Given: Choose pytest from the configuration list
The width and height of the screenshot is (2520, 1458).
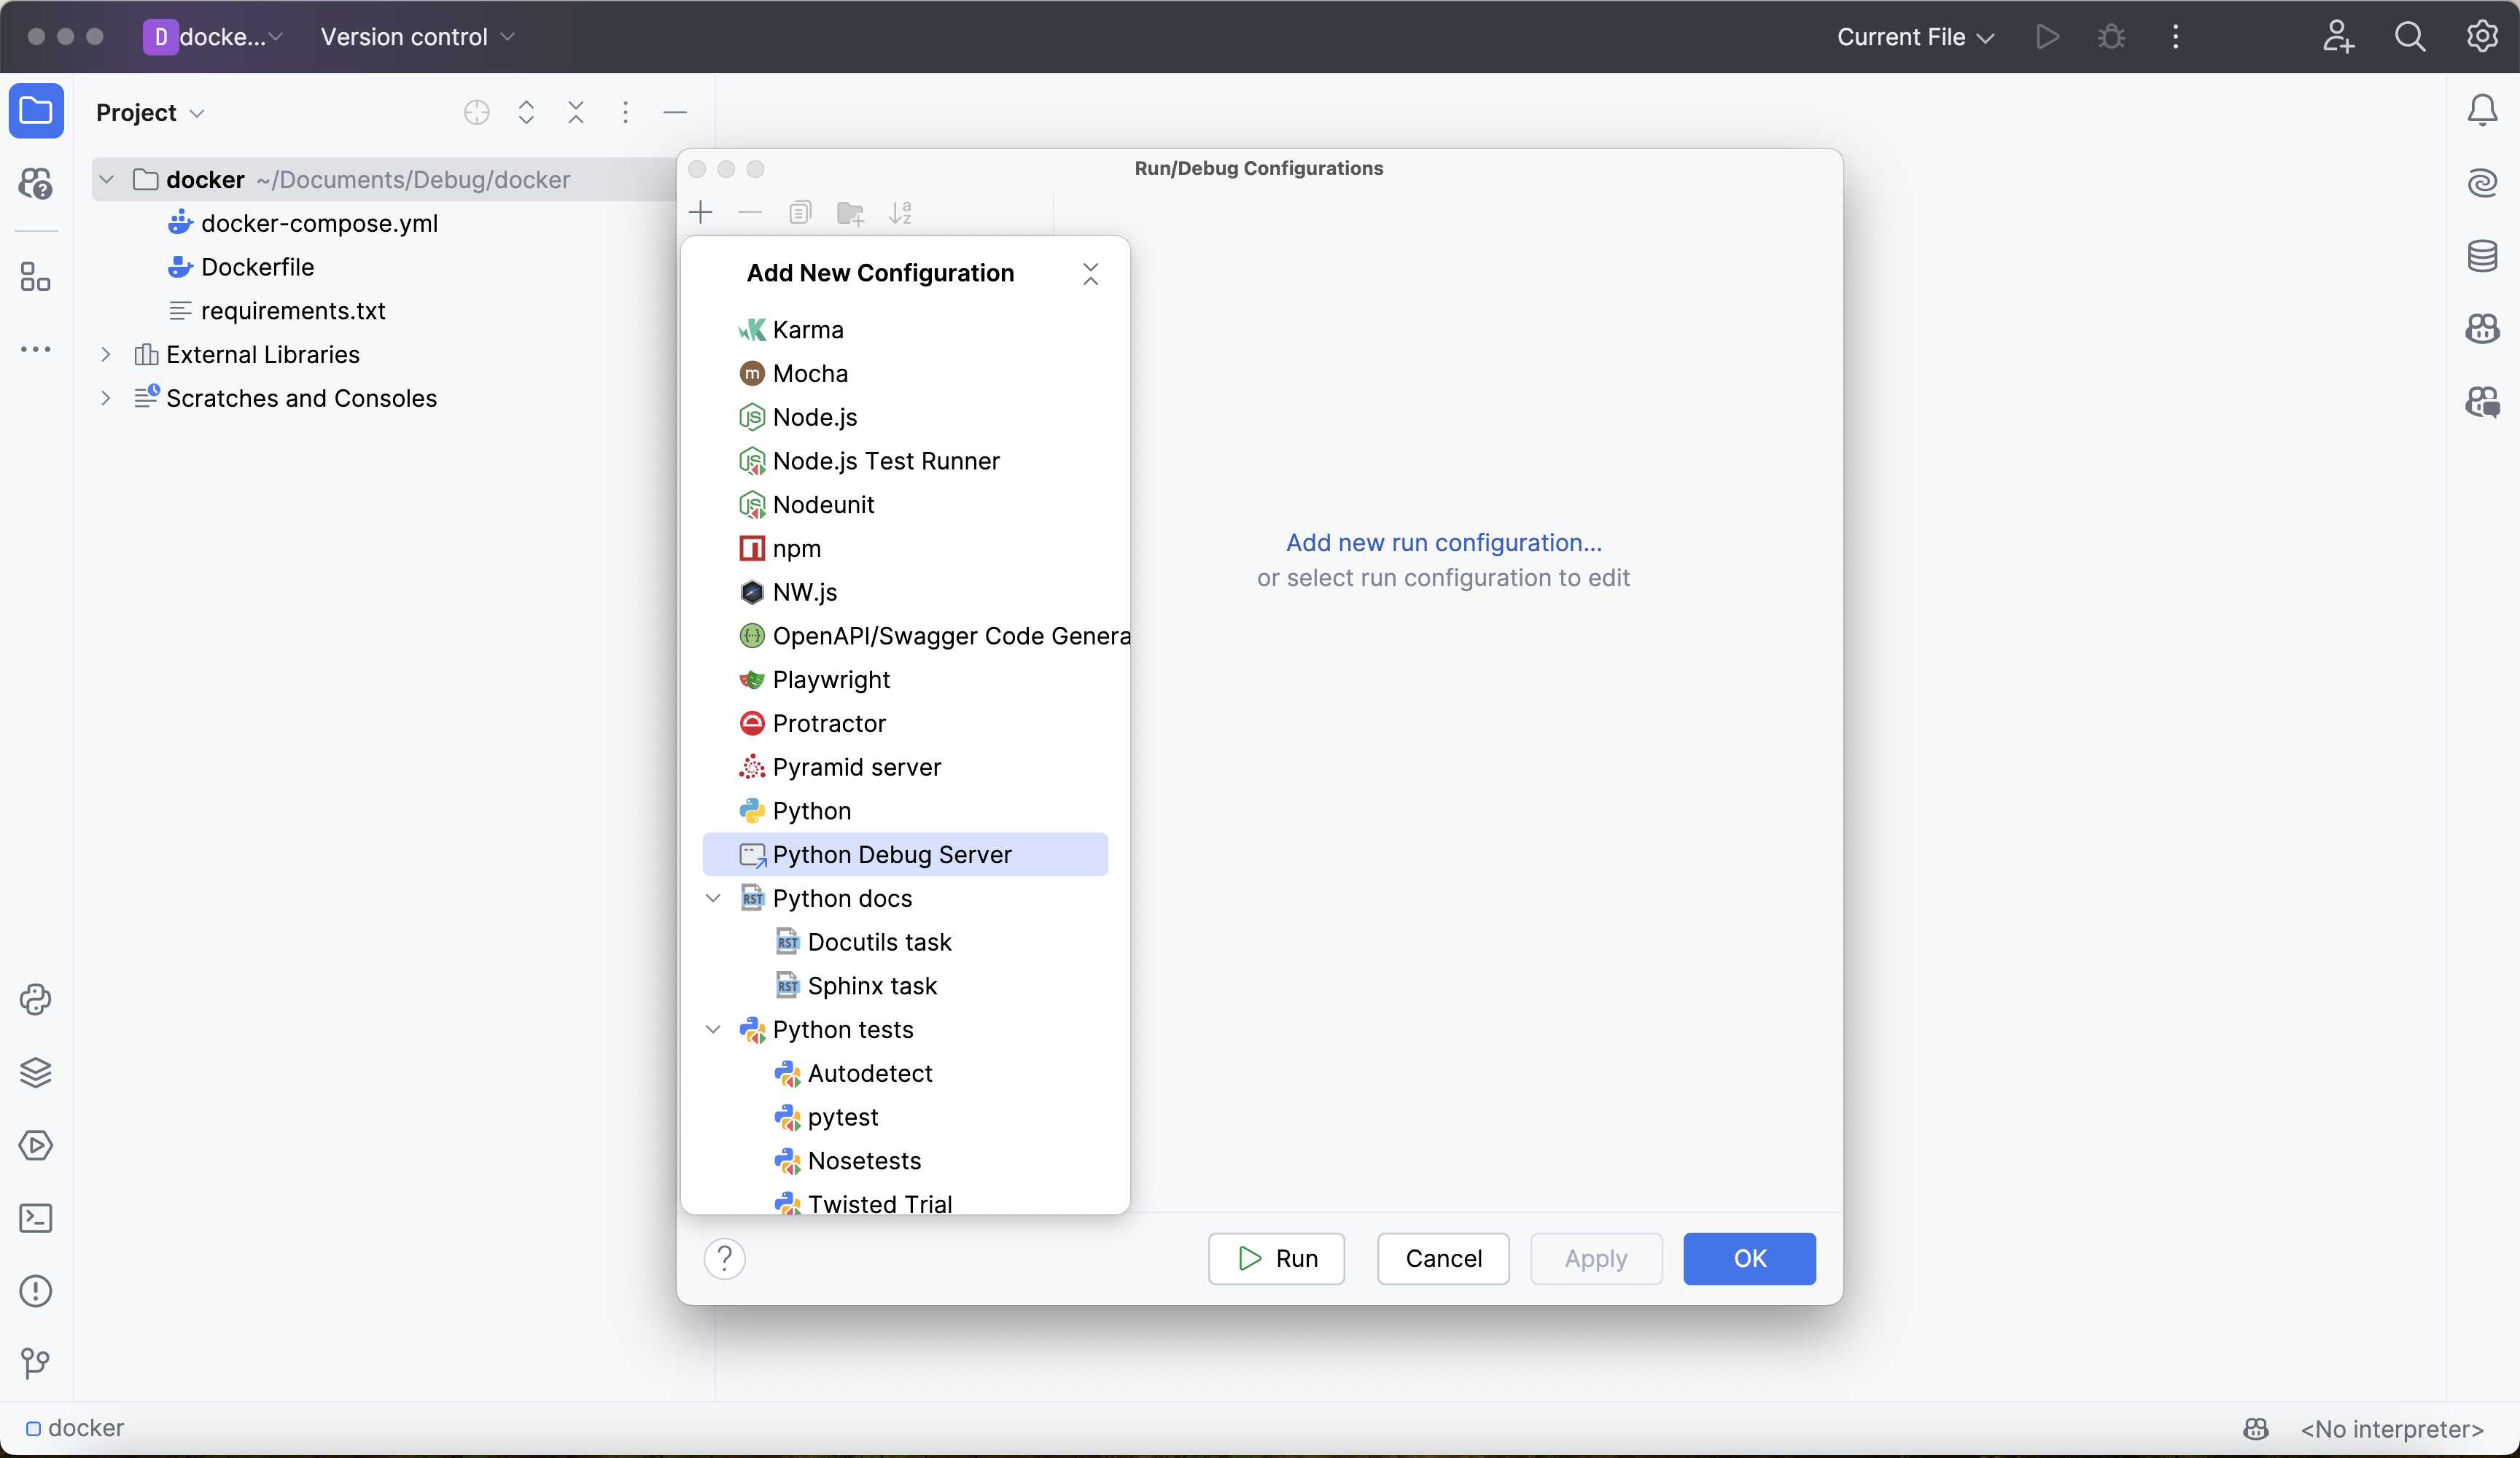Looking at the screenshot, I should click(x=842, y=1117).
